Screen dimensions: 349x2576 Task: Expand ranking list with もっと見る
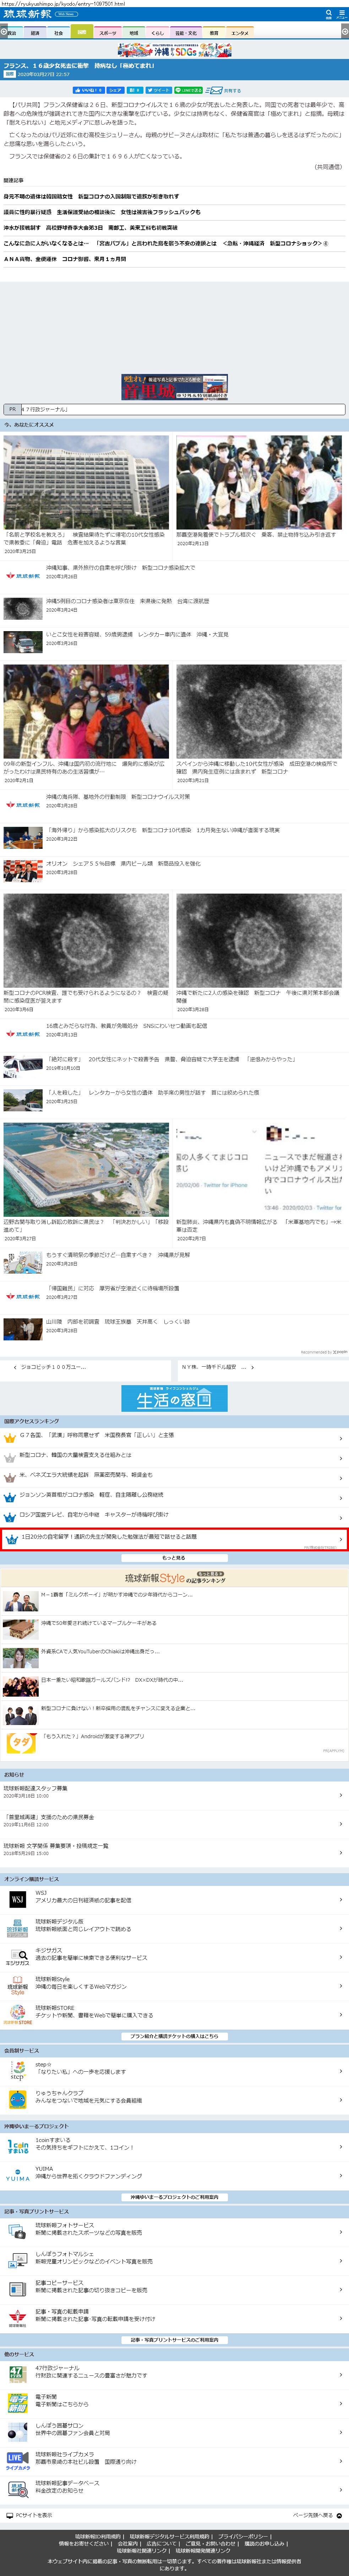[174, 1557]
